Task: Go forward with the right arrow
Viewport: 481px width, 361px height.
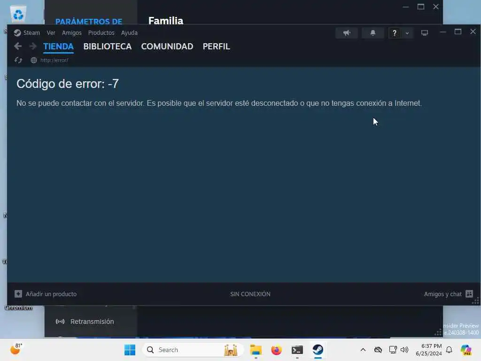Action: [33, 47]
